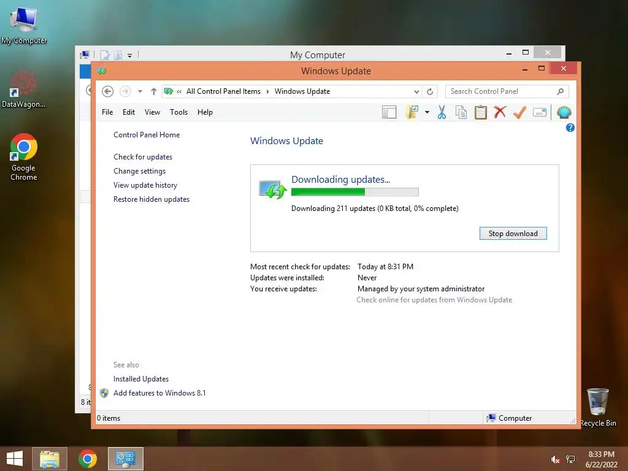Screen dimensions: 628x471
Task: Click the network tray icon
Action: 570,459
